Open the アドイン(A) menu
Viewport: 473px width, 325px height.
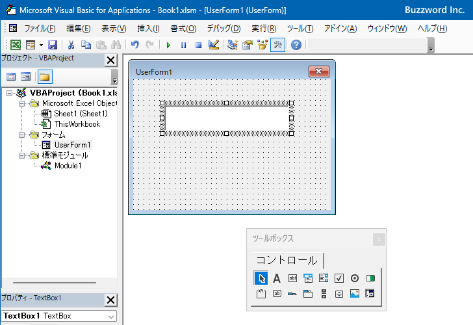340,29
